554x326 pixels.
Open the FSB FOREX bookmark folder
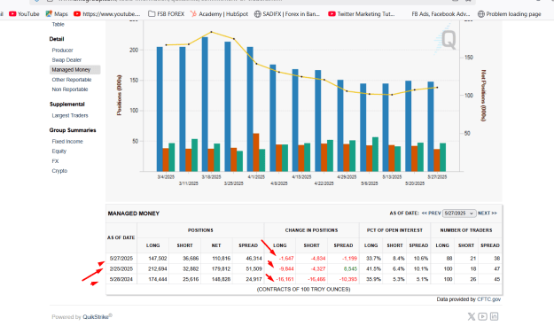point(166,14)
